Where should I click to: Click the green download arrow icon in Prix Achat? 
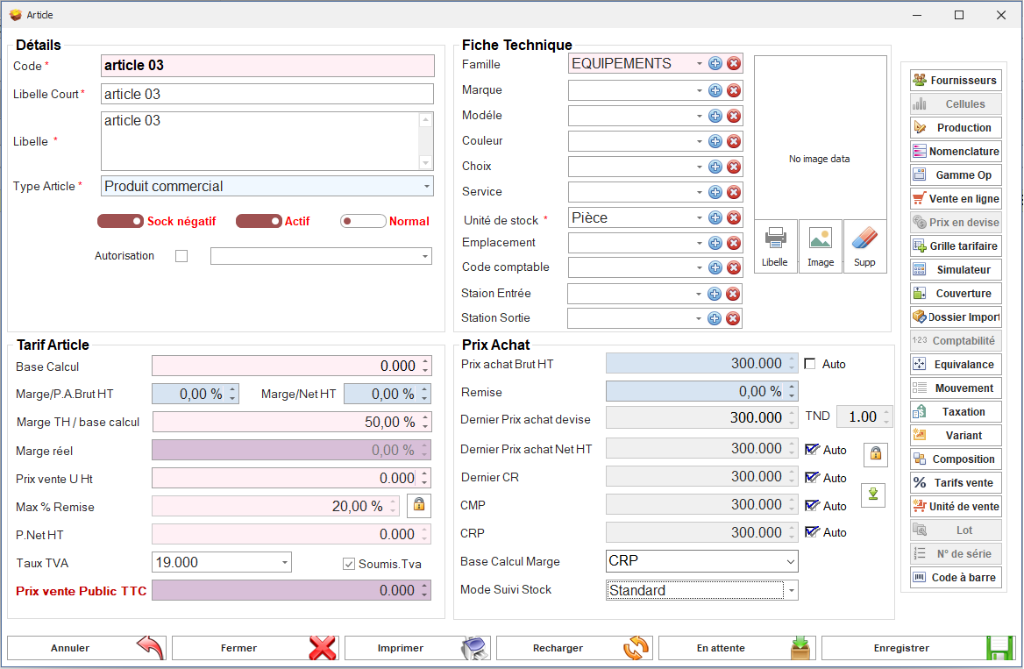point(873,494)
